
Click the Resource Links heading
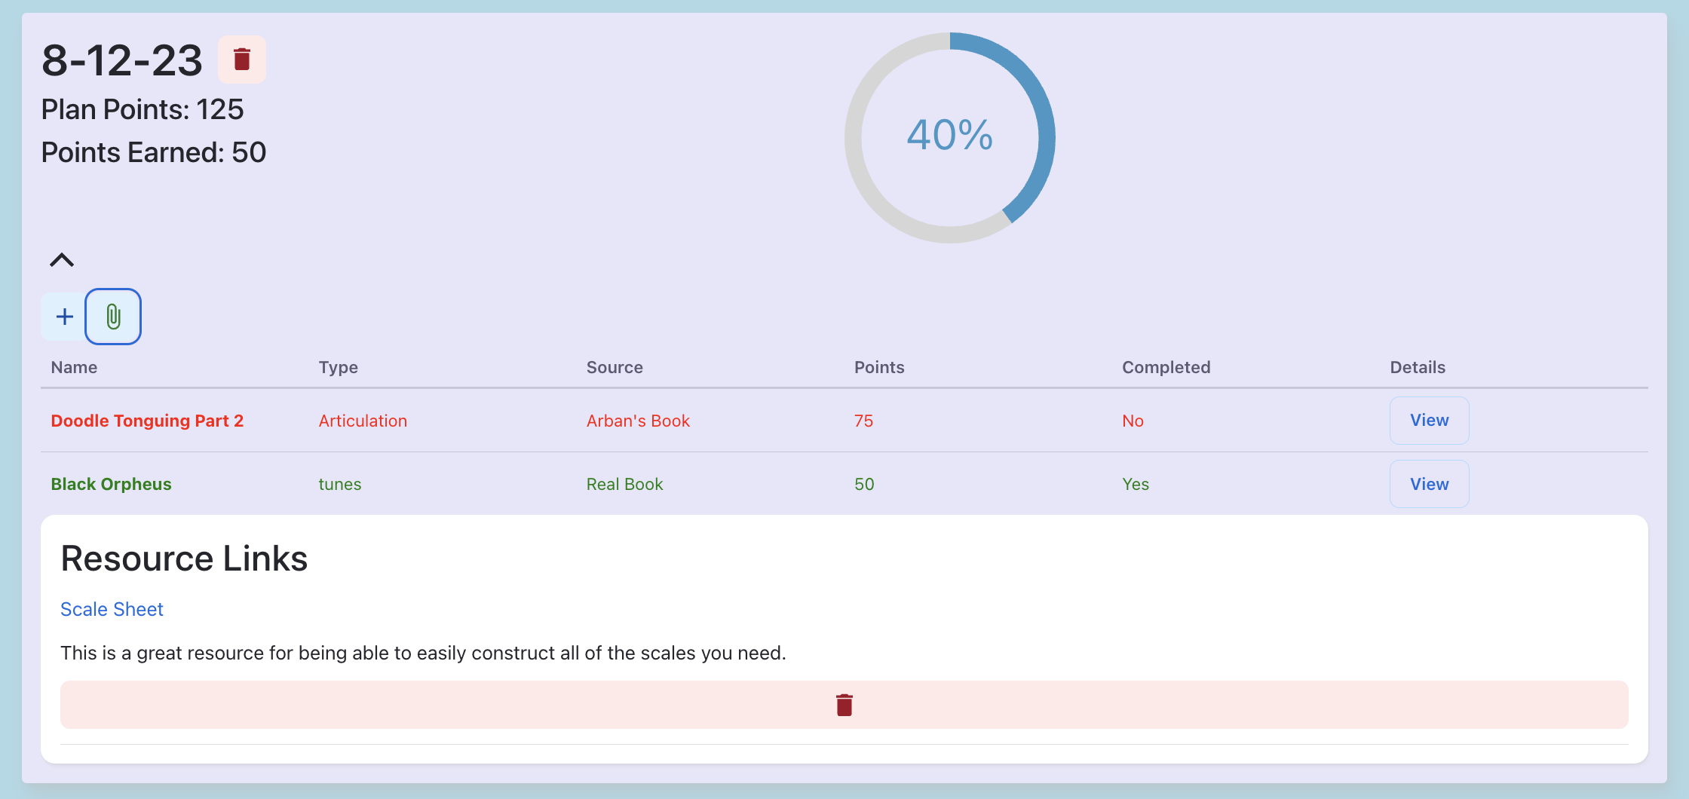pos(184,559)
